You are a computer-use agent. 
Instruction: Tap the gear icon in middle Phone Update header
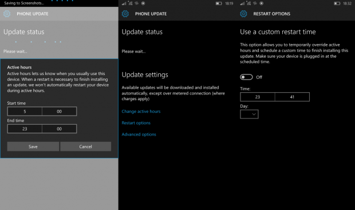pos(125,14)
